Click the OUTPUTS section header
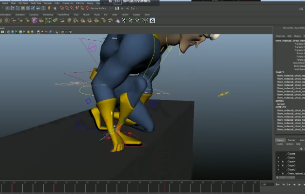 pos(281,107)
